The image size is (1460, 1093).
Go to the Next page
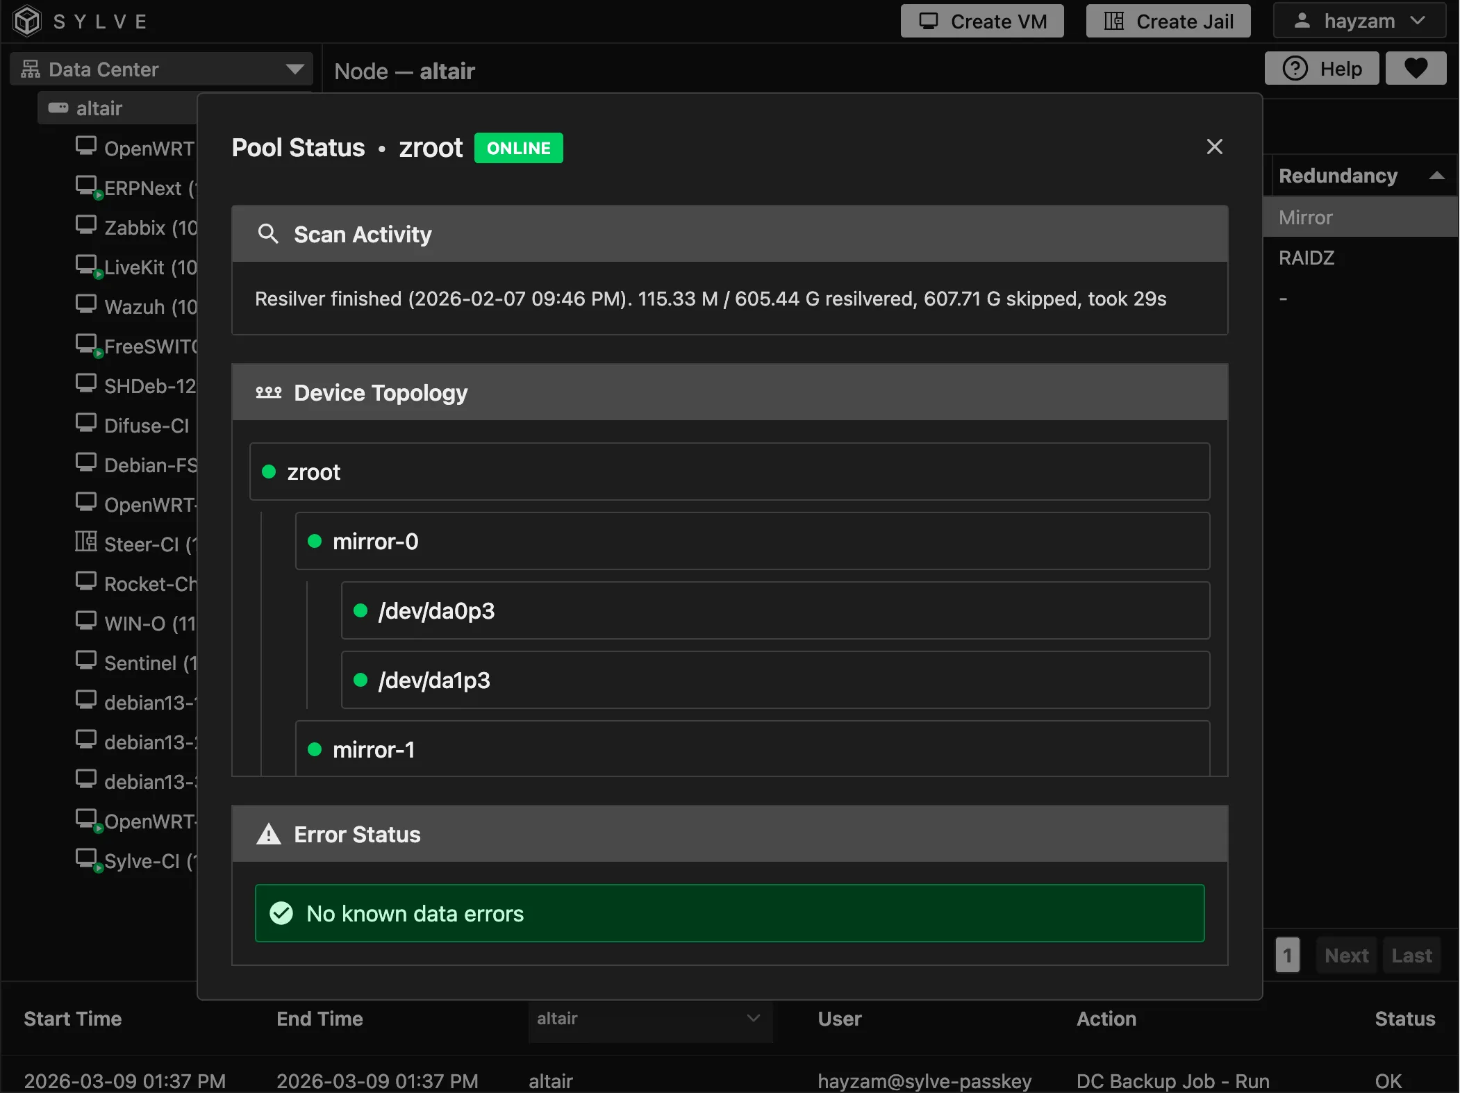click(x=1346, y=956)
